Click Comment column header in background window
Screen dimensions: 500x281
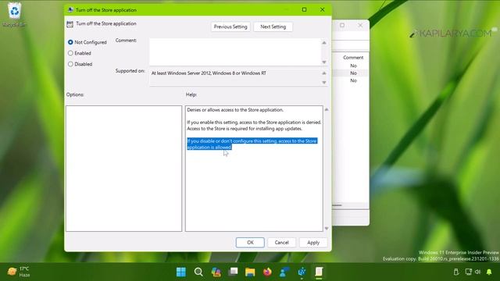pyautogui.click(x=353, y=58)
